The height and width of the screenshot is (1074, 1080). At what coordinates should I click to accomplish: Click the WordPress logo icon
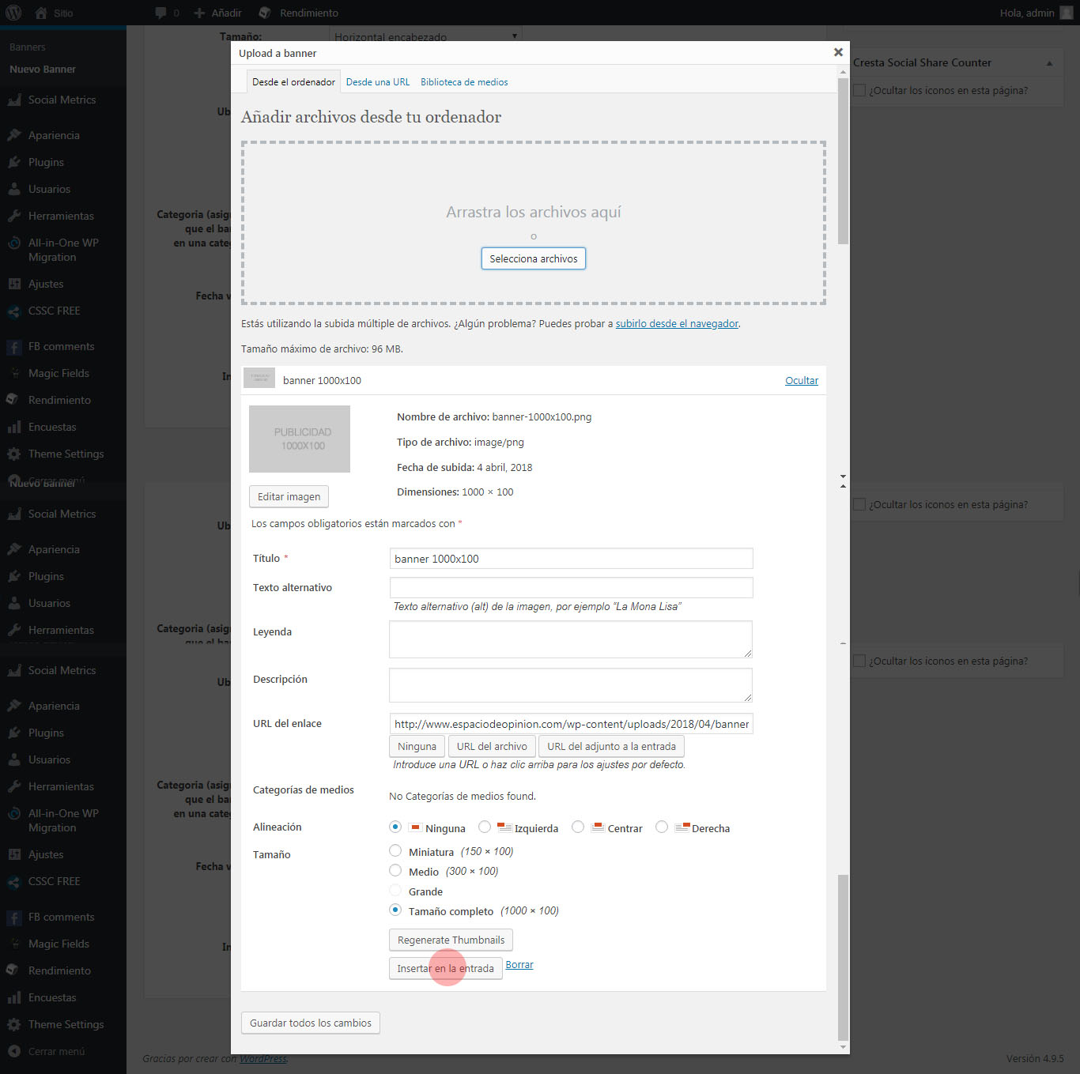pyautogui.click(x=13, y=13)
